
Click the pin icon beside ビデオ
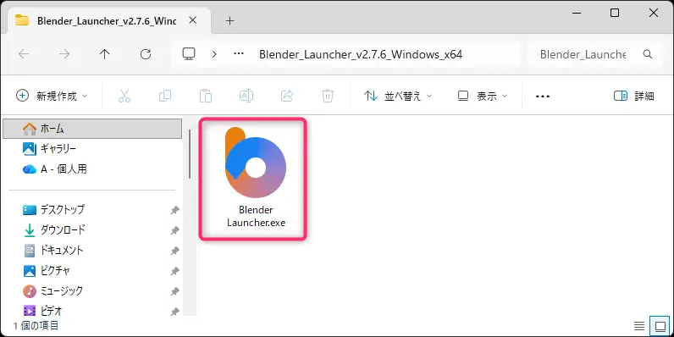pos(174,311)
